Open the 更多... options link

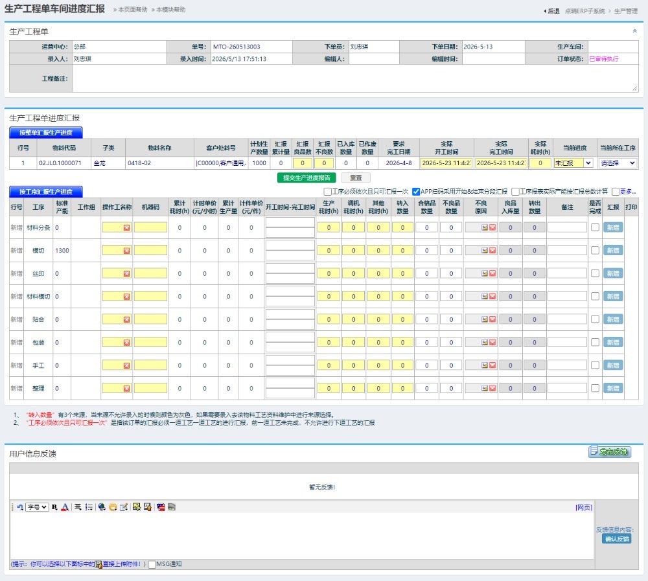[x=628, y=192]
